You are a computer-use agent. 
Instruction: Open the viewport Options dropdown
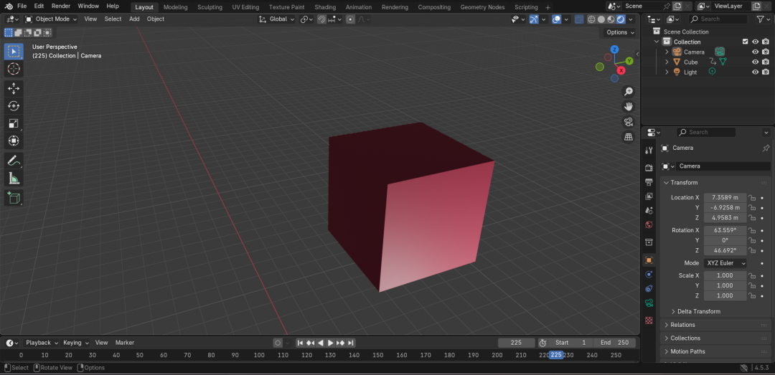(620, 32)
